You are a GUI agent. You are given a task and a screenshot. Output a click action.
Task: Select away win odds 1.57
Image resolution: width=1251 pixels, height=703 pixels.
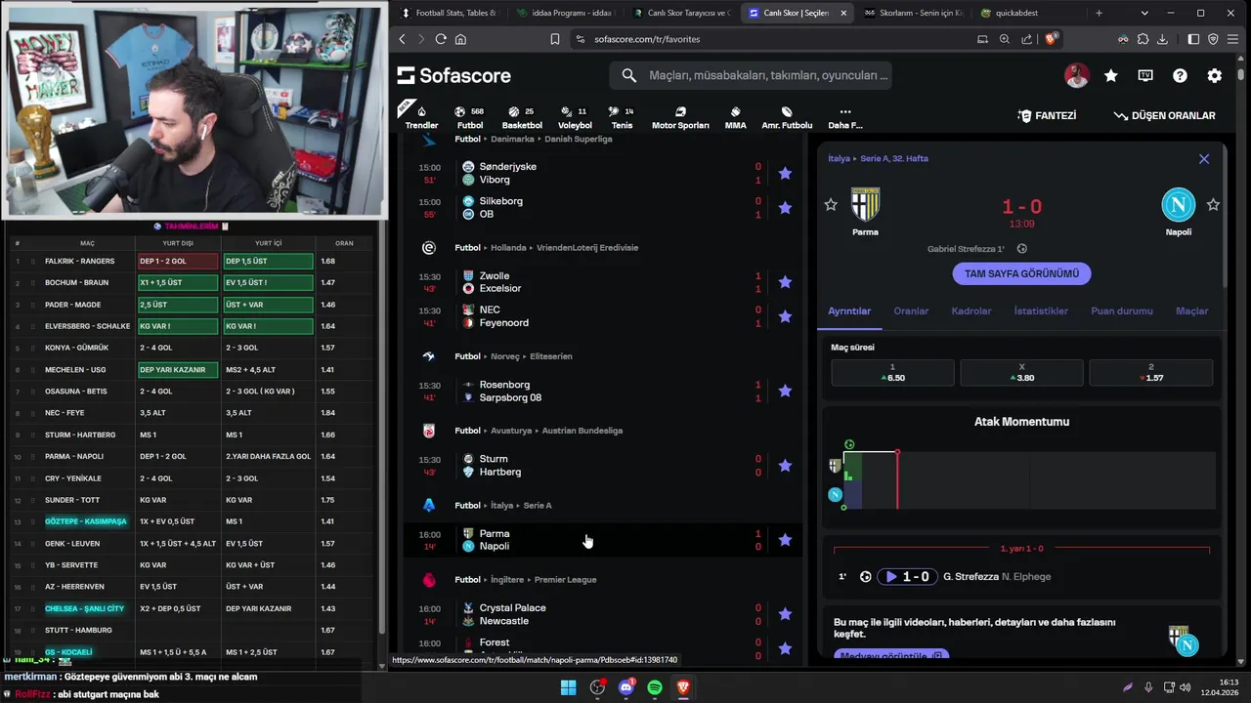(x=1150, y=373)
